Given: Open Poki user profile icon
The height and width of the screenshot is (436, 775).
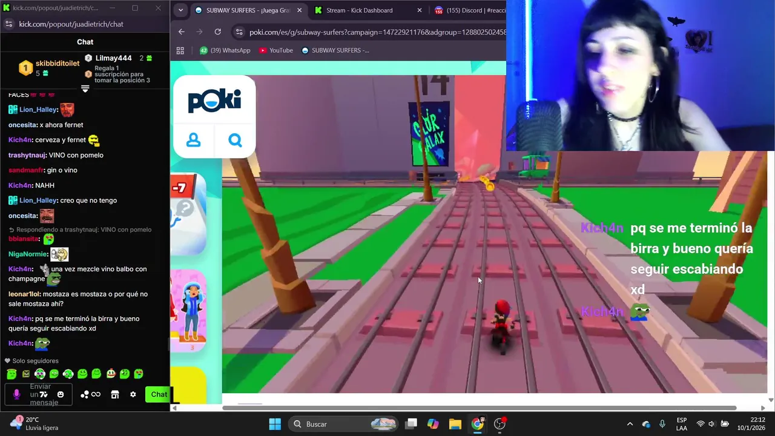Looking at the screenshot, I should [194, 140].
